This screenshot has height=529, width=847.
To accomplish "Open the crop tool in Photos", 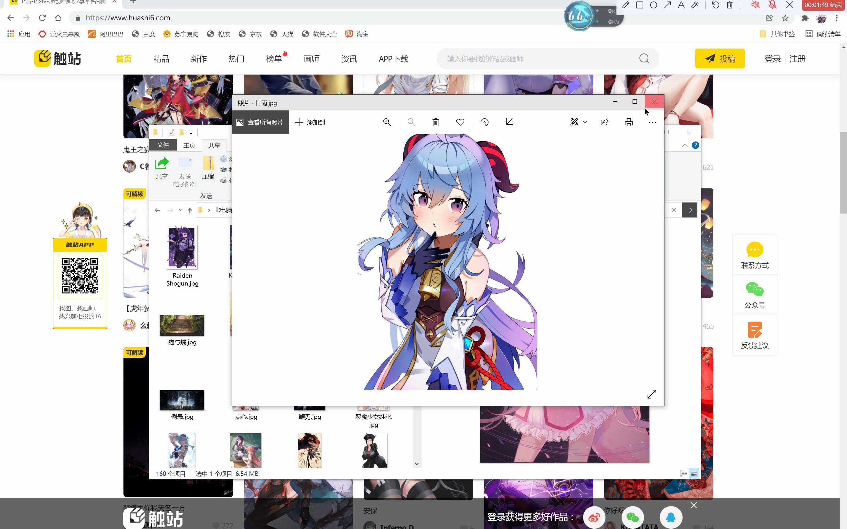I will pyautogui.click(x=509, y=122).
